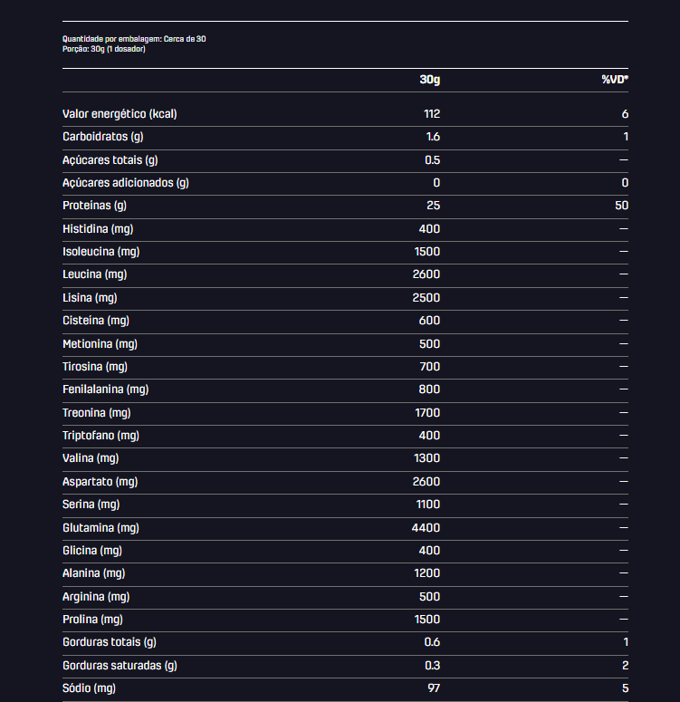Select the 'Gorduras saturadas (g)' label
The image size is (680, 702).
(120, 666)
